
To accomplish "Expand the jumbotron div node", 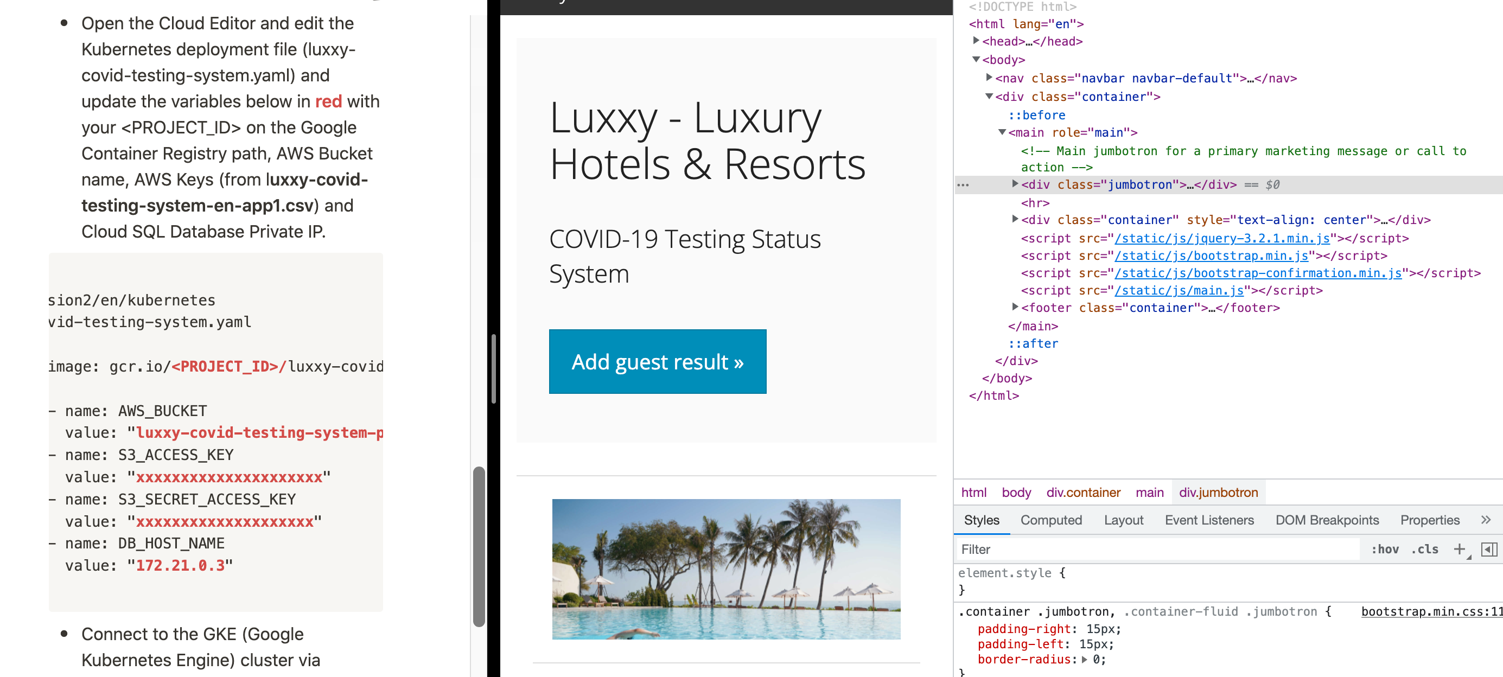I will 1015,184.
